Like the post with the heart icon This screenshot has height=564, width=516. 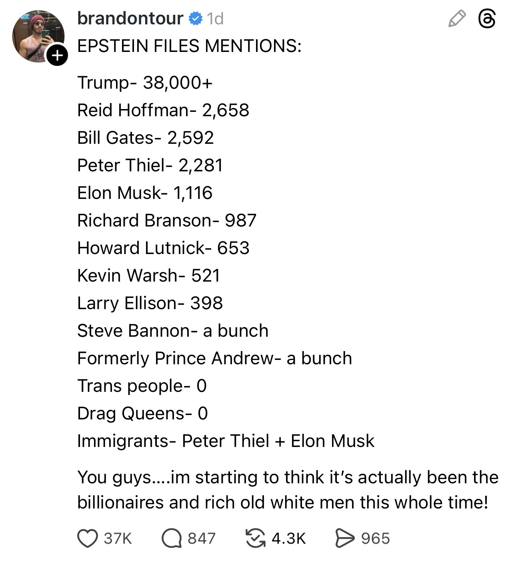(x=87, y=538)
